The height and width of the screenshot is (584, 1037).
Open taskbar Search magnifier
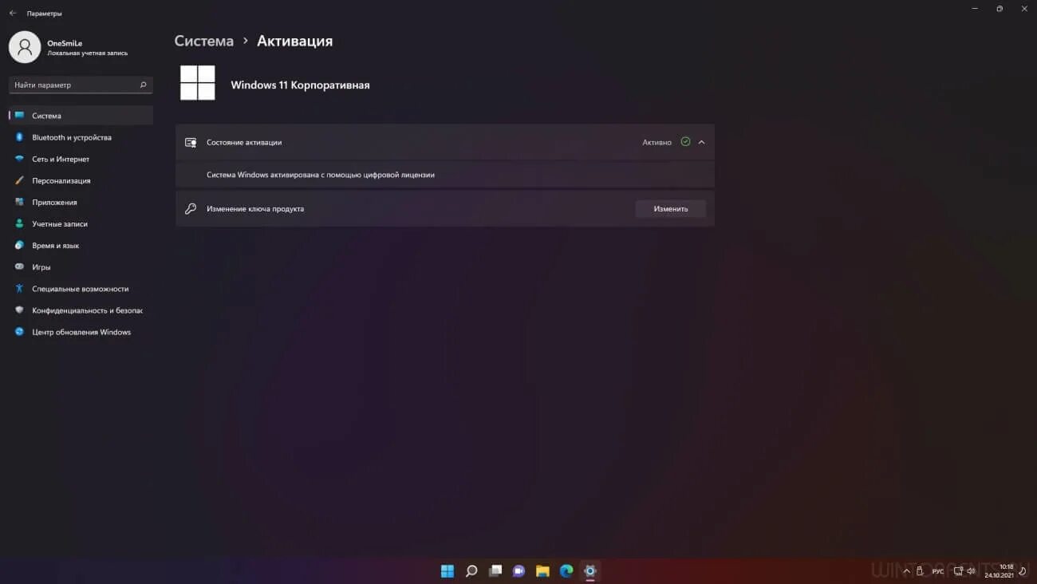(x=471, y=570)
